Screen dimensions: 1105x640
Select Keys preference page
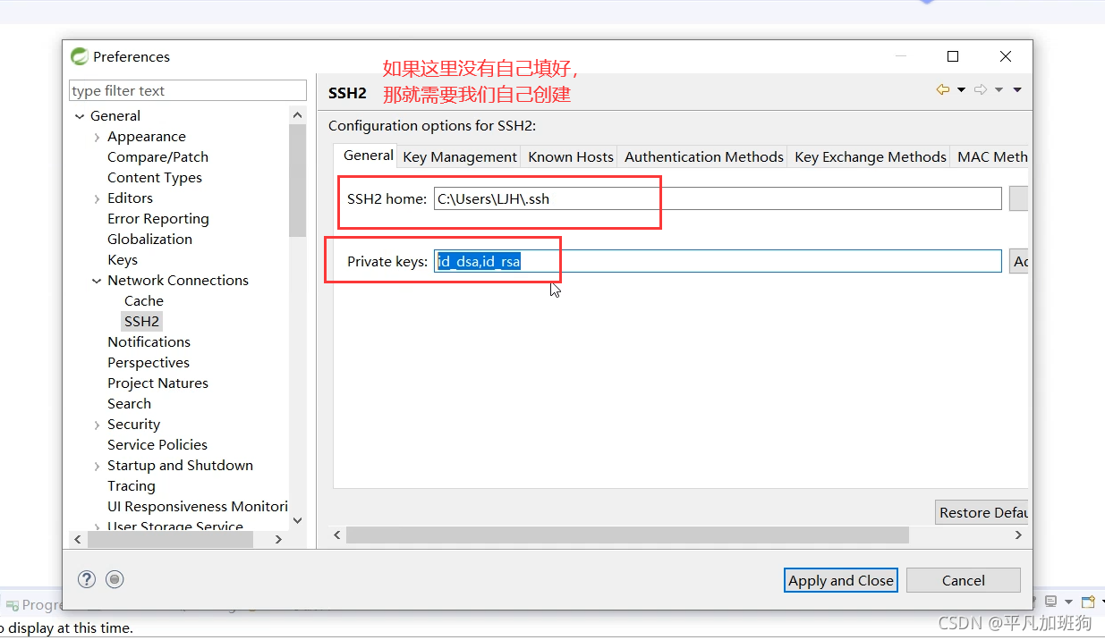123,260
